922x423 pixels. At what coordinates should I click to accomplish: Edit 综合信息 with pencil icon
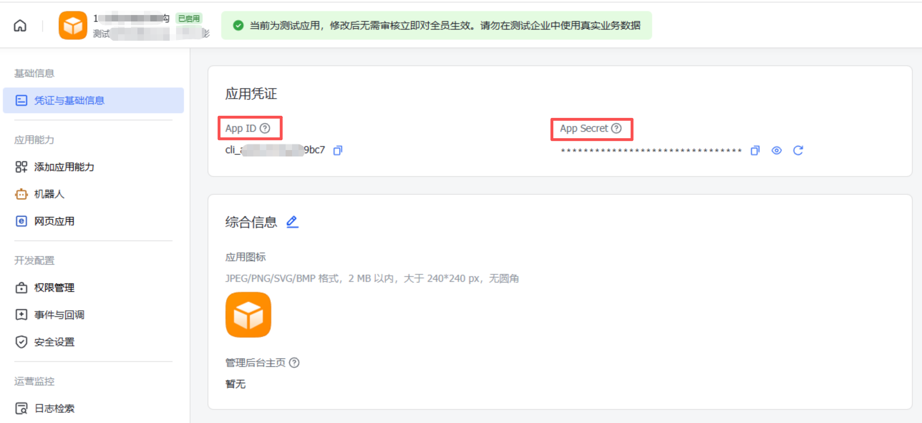[292, 222]
